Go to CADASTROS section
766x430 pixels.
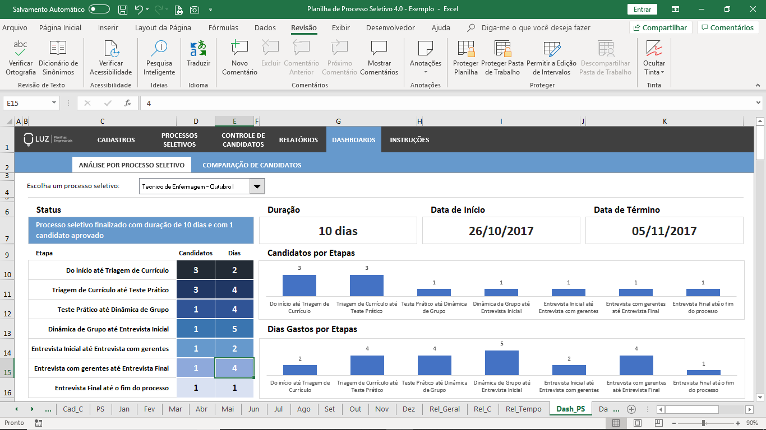click(x=116, y=140)
